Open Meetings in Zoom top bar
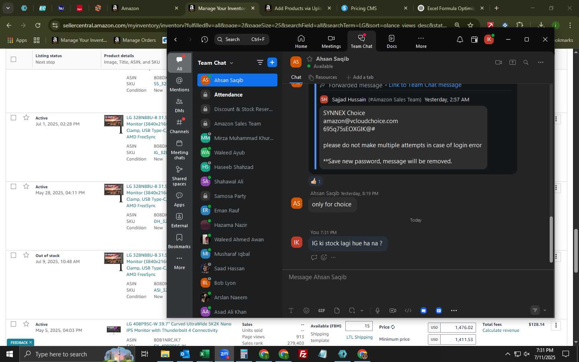The width and height of the screenshot is (579, 362). (331, 41)
